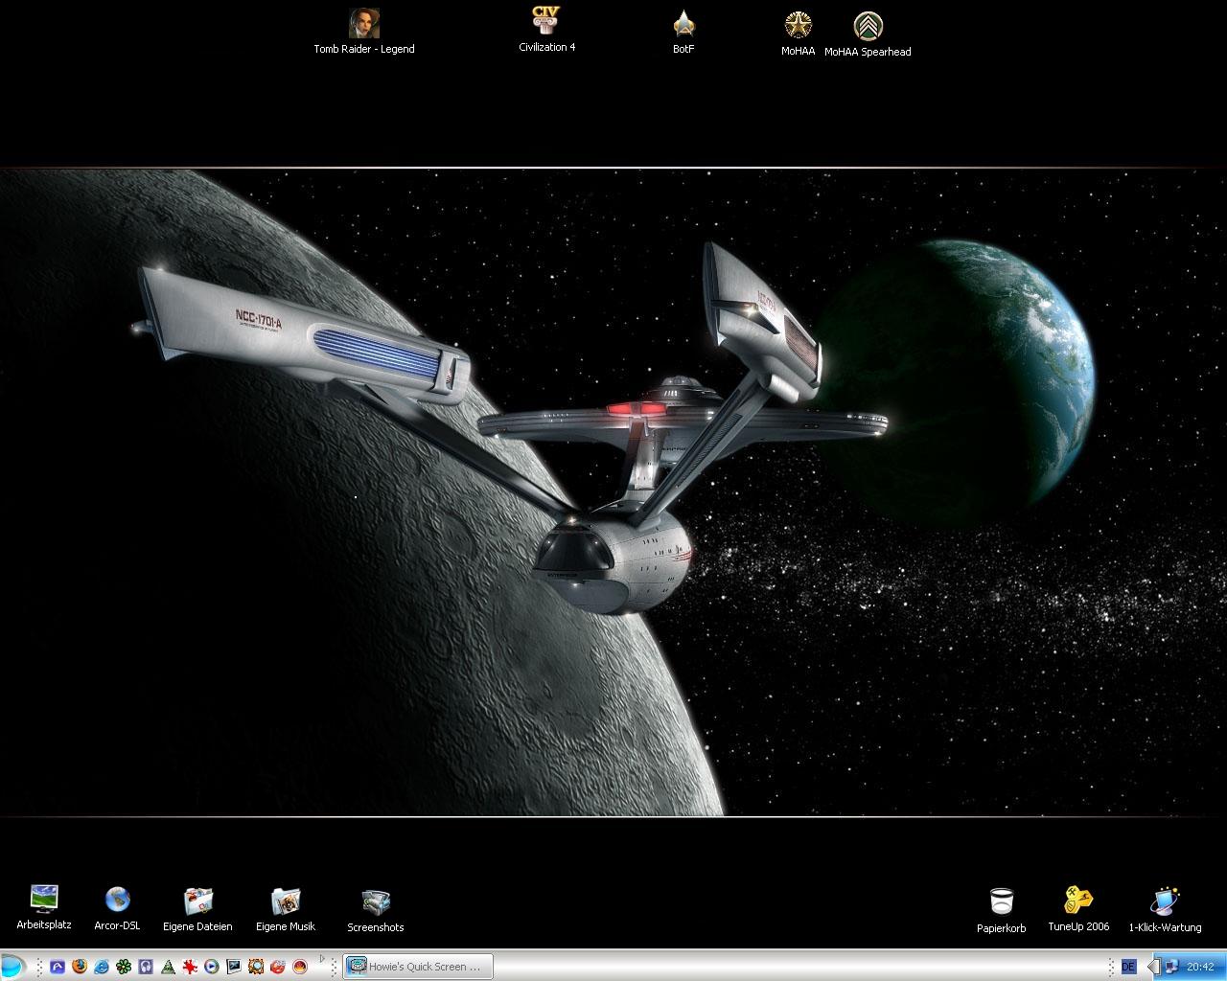Select the Arcor-DSL globe icon
Image resolution: width=1227 pixels, height=981 pixels.
[117, 907]
